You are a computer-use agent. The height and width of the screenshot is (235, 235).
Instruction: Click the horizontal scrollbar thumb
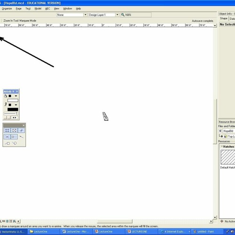point(115,221)
